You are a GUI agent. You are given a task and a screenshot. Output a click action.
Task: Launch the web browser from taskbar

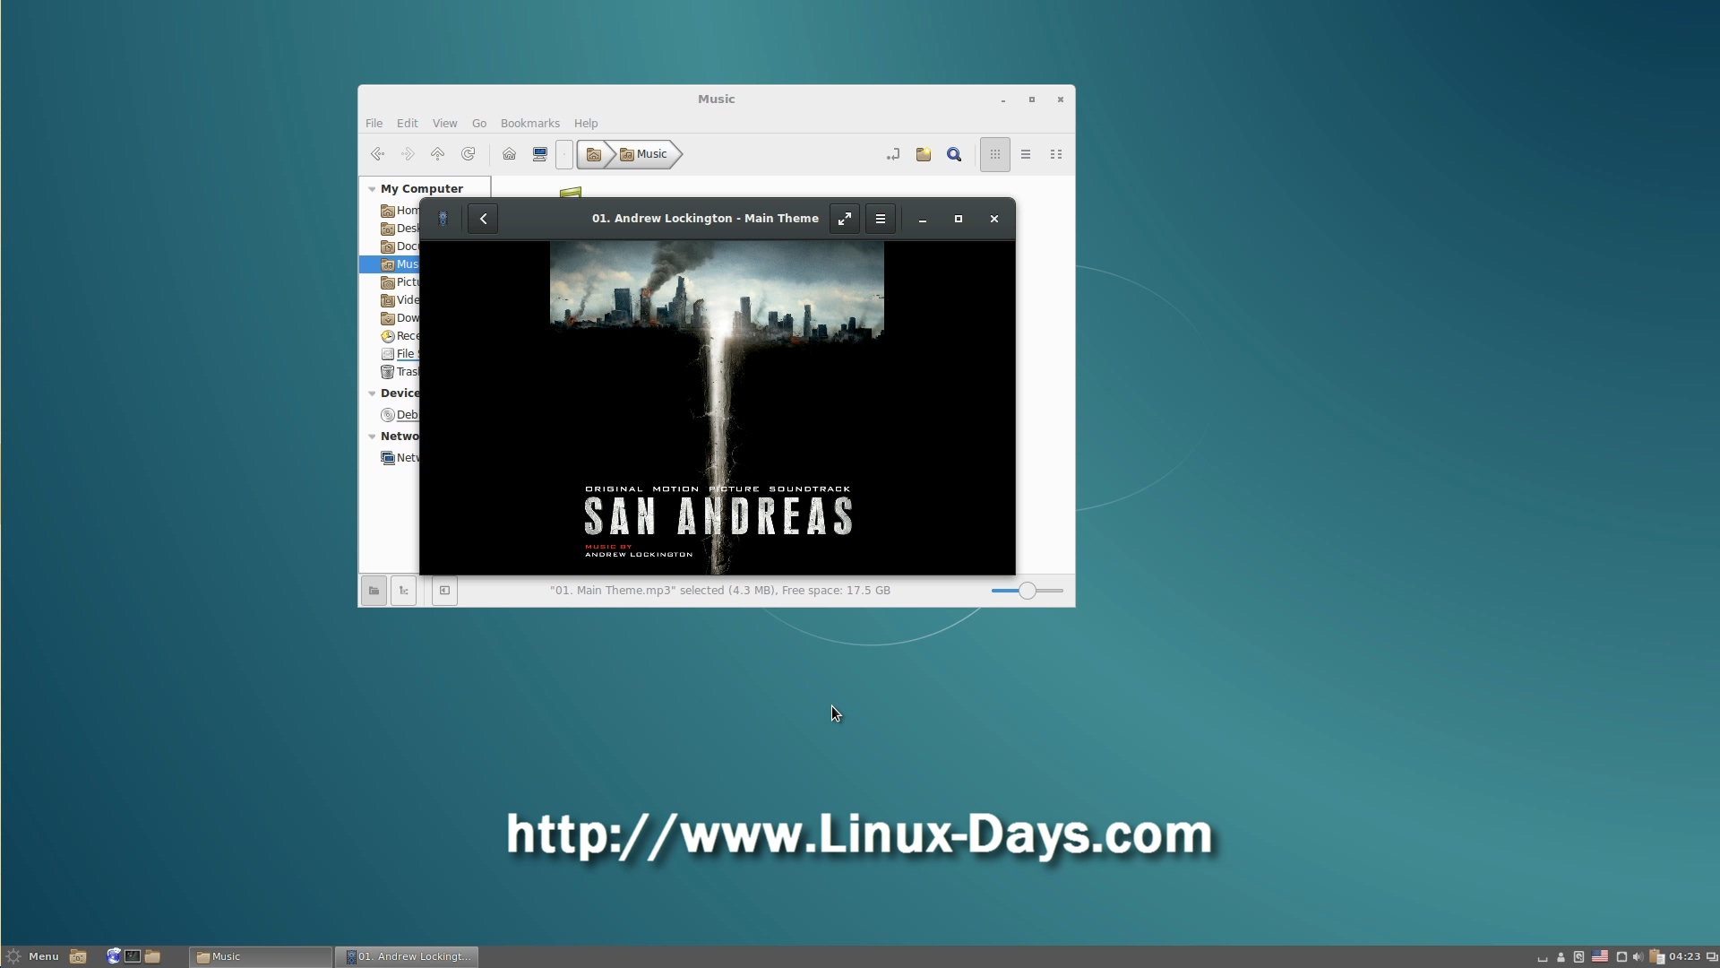pyautogui.click(x=114, y=956)
